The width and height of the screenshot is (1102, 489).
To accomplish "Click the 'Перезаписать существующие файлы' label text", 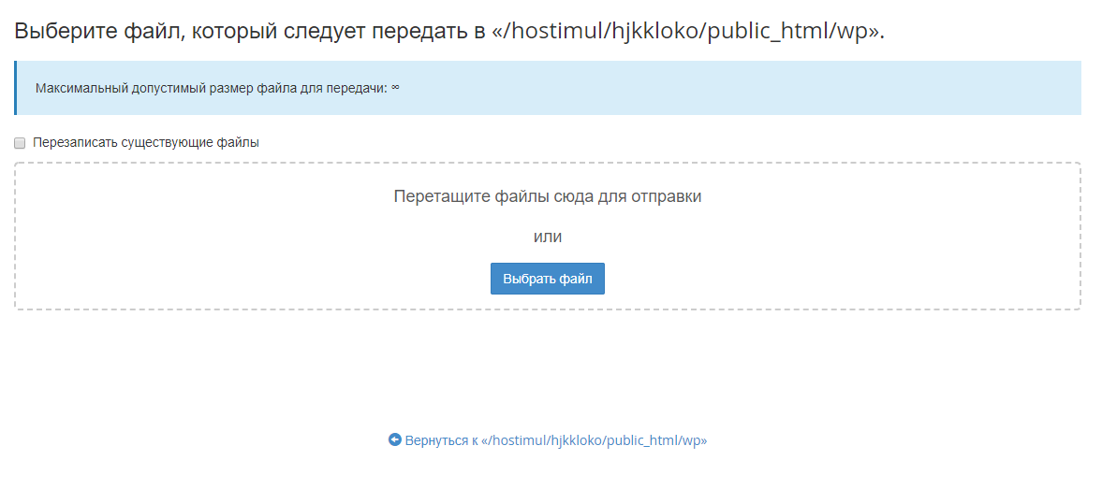I will pyautogui.click(x=145, y=143).
